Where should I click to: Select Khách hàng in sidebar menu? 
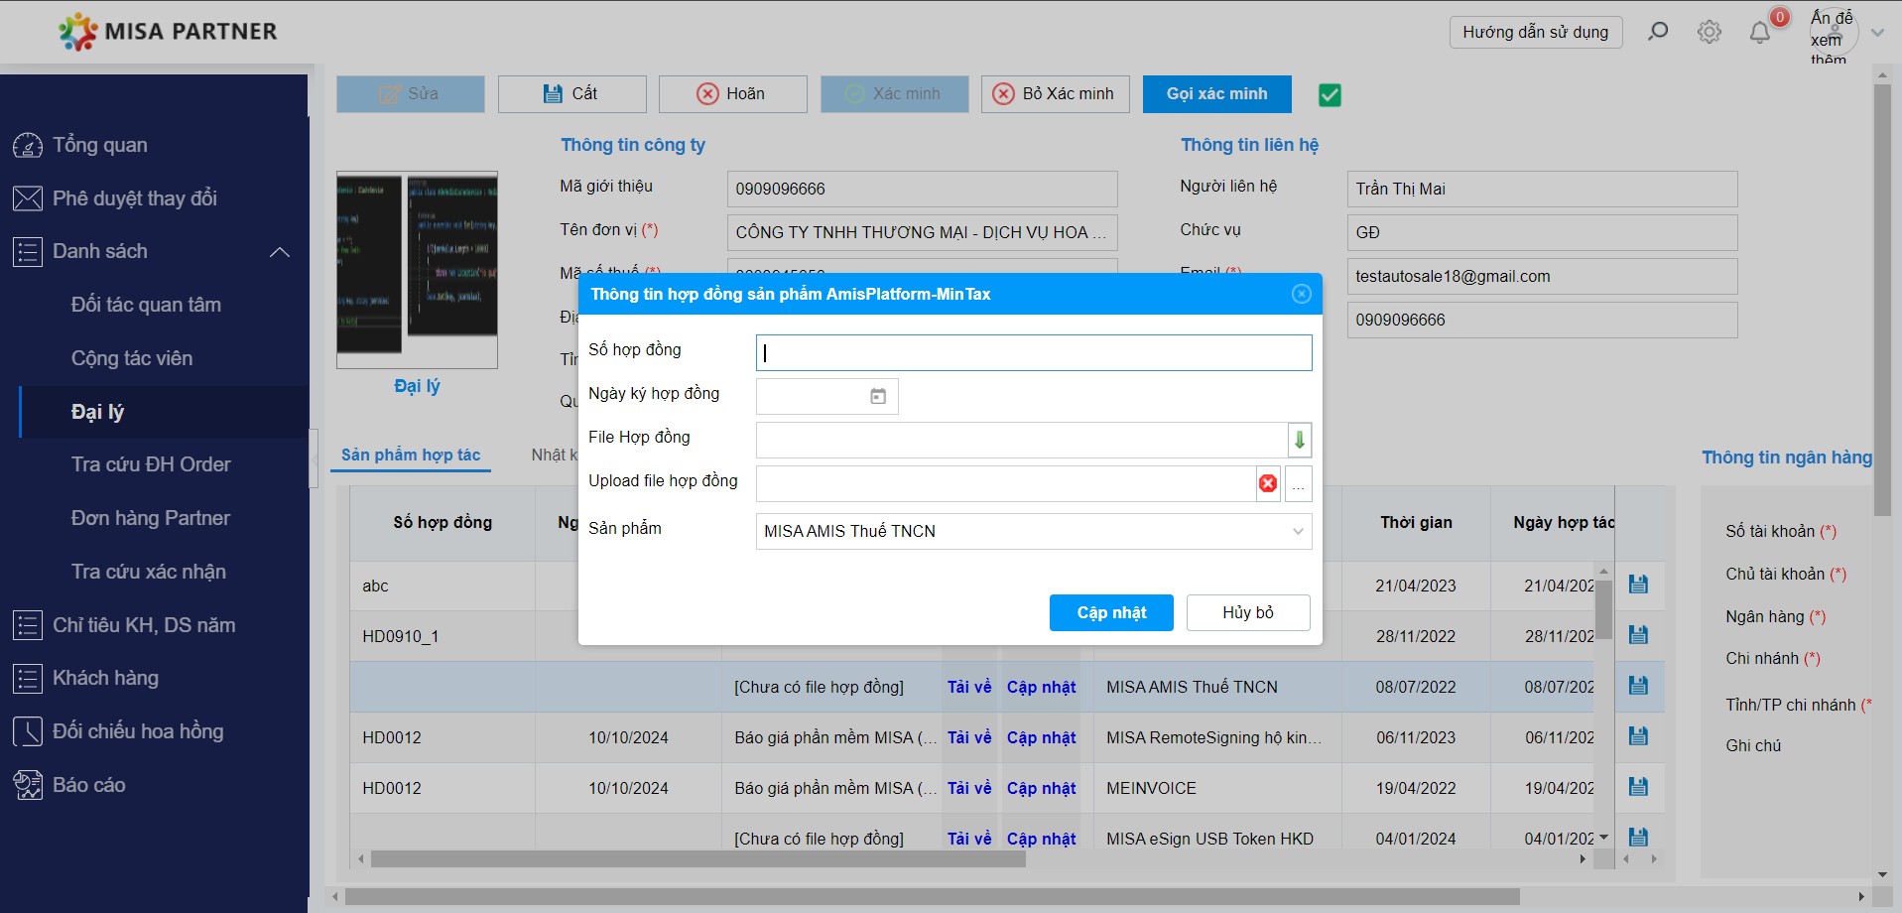[x=105, y=679]
